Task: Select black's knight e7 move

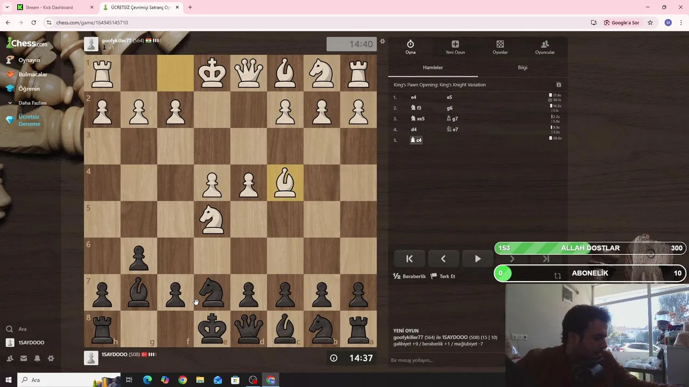Action: pyautogui.click(x=452, y=130)
